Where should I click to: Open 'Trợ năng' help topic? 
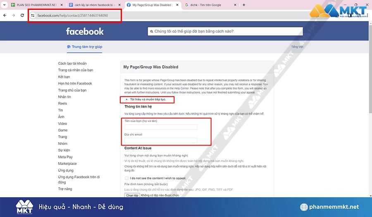pyautogui.click(x=65, y=189)
